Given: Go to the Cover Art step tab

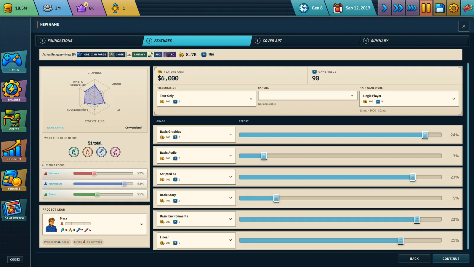Looking at the screenshot, I should [x=305, y=41].
